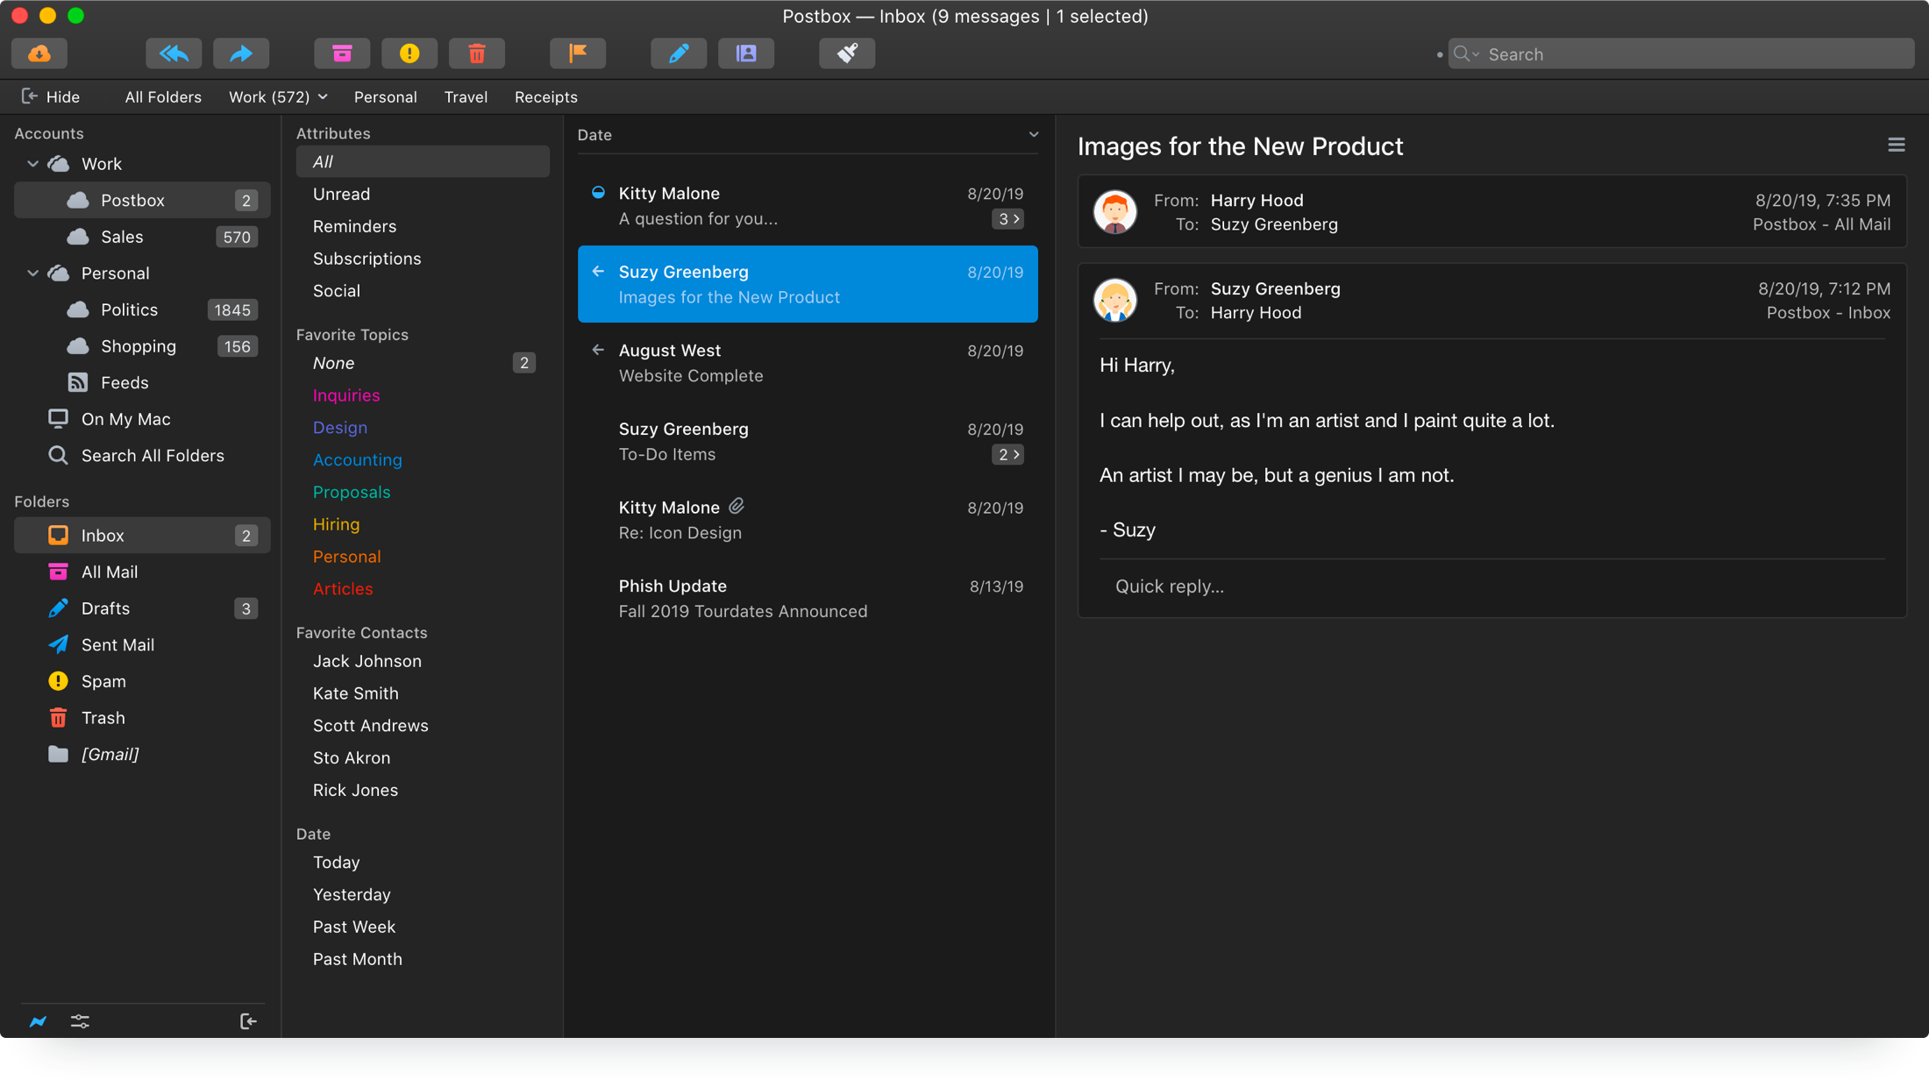Click the Forward arrow toolbar icon
The image size is (1929, 1087).
241,53
